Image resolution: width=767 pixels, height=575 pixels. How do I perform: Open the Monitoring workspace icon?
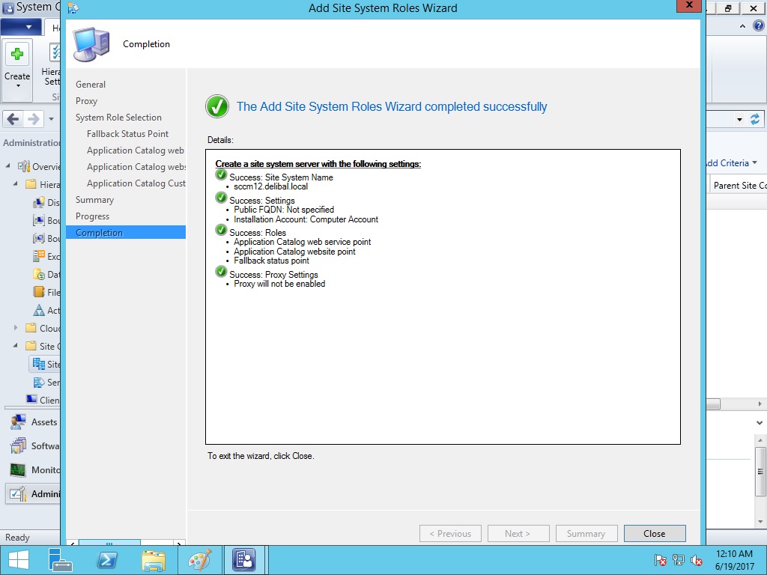(19, 470)
